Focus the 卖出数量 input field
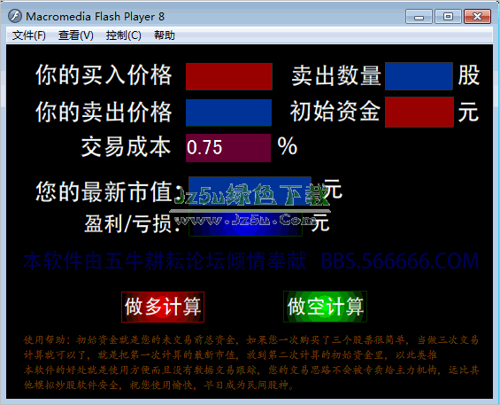Image resolution: width=500 pixels, height=405 pixels. point(419,76)
